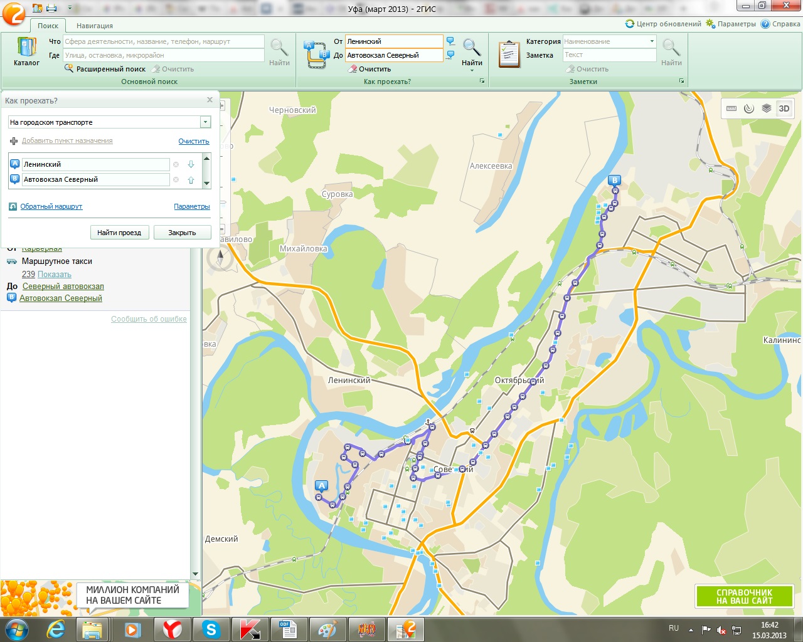This screenshot has height=642, width=803.
Task: Open Параметры settings in the top bar
Action: coord(731,24)
